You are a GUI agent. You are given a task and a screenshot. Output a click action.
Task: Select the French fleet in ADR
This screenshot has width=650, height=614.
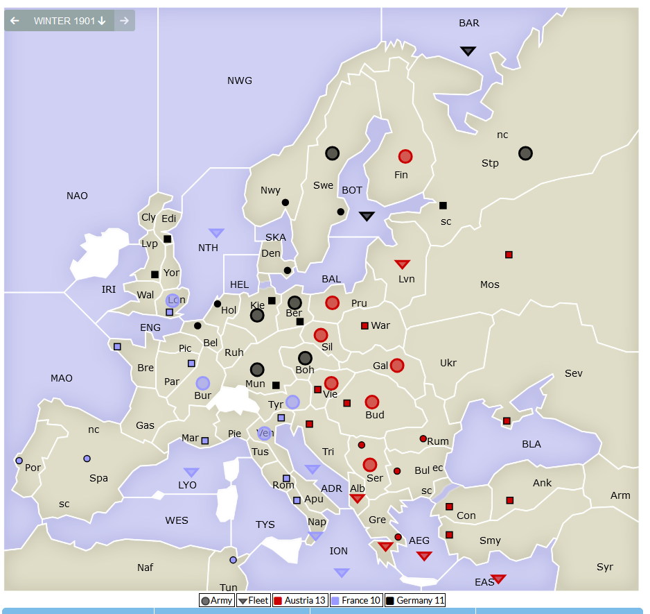point(313,469)
